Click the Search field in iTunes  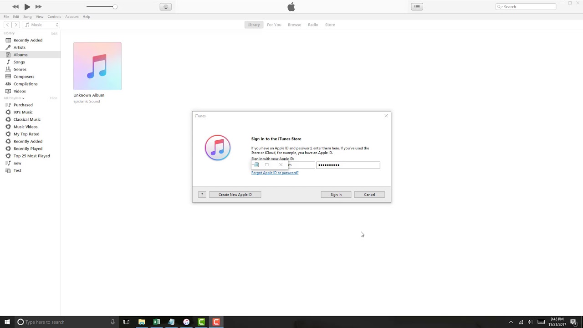point(526,7)
